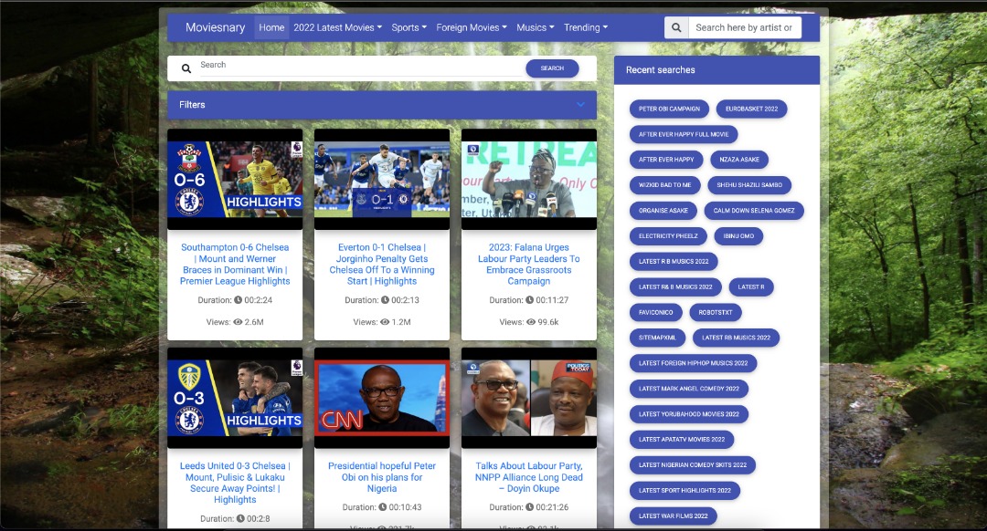Go to the Home tab
The image size is (987, 531).
(271, 27)
